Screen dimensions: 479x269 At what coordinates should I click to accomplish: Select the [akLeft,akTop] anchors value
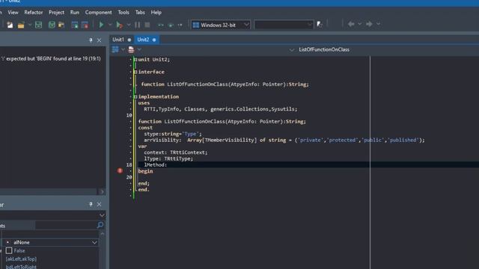21,259
